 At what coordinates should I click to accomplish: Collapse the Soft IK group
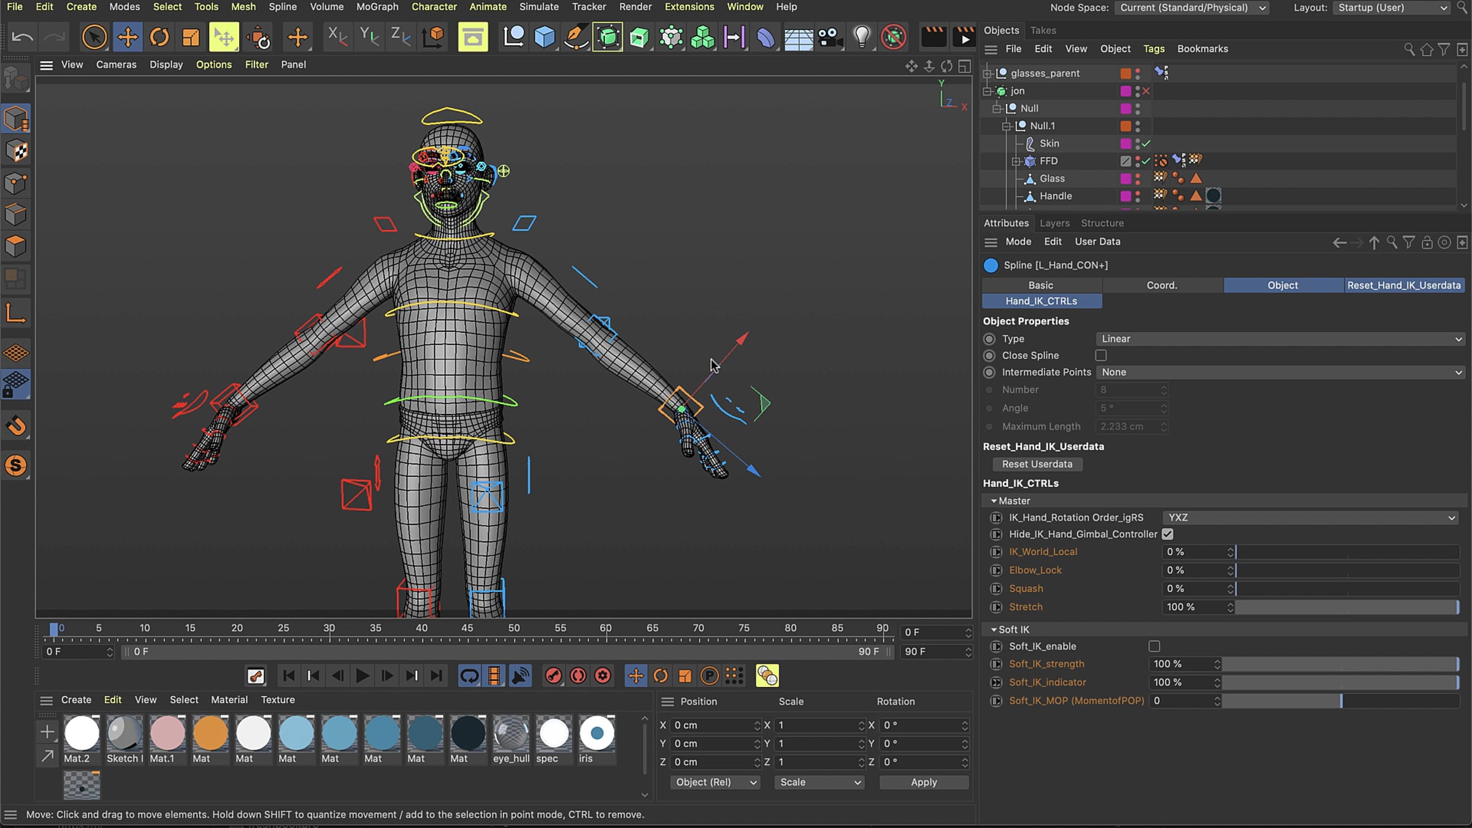click(x=994, y=630)
